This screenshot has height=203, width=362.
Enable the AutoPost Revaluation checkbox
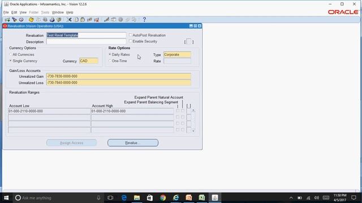click(131, 35)
